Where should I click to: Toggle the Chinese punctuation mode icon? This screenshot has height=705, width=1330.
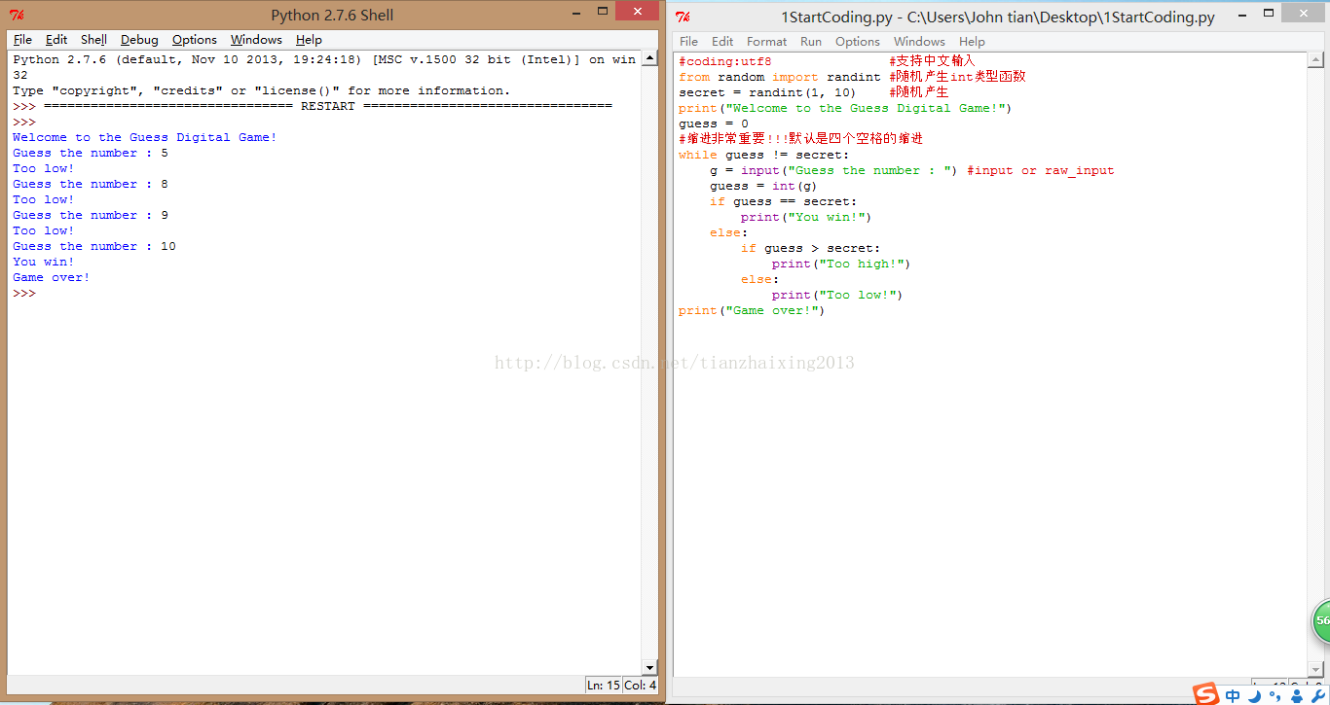pyautogui.click(x=1275, y=695)
